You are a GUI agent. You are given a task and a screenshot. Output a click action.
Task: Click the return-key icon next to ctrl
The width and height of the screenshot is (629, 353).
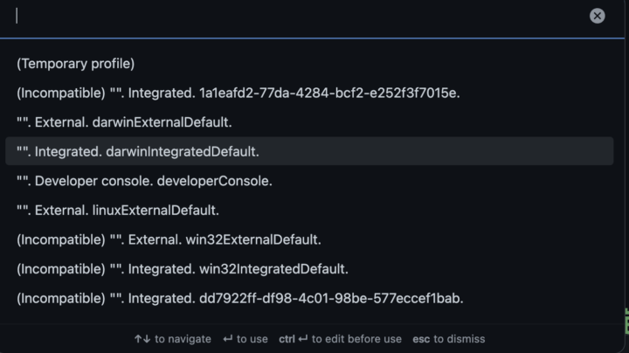pos(303,339)
